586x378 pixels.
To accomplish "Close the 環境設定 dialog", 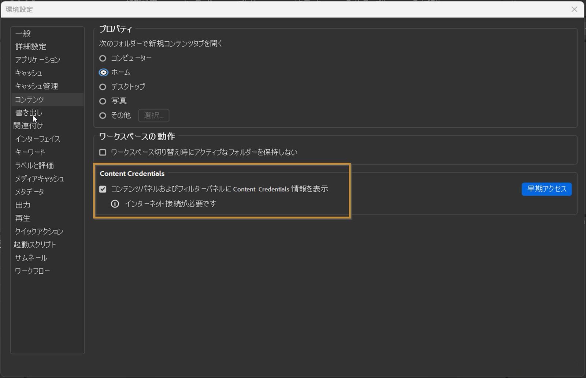I will 574,9.
